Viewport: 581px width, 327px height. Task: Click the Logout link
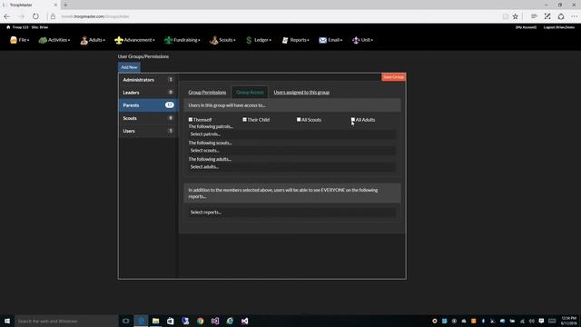(x=559, y=27)
